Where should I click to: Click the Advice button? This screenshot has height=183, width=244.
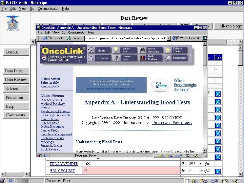tap(16, 89)
